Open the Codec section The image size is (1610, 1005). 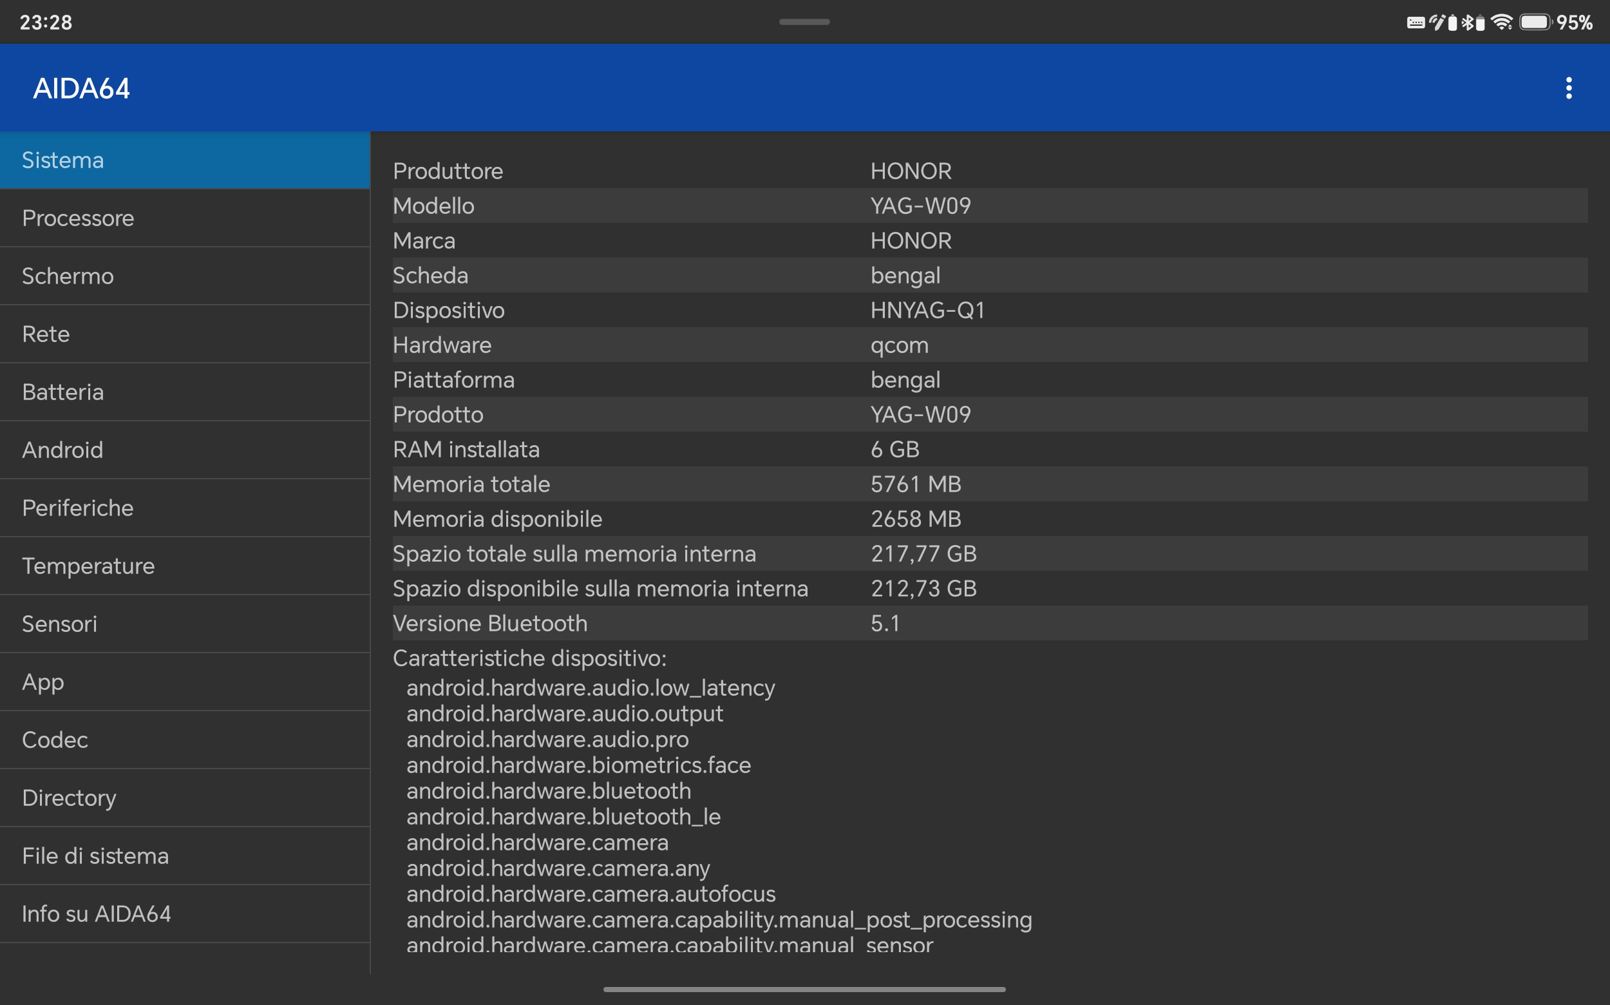click(x=185, y=740)
